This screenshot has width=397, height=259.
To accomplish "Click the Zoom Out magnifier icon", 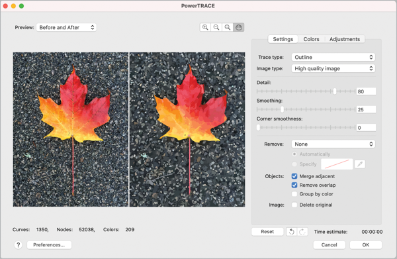I will 216,27.
